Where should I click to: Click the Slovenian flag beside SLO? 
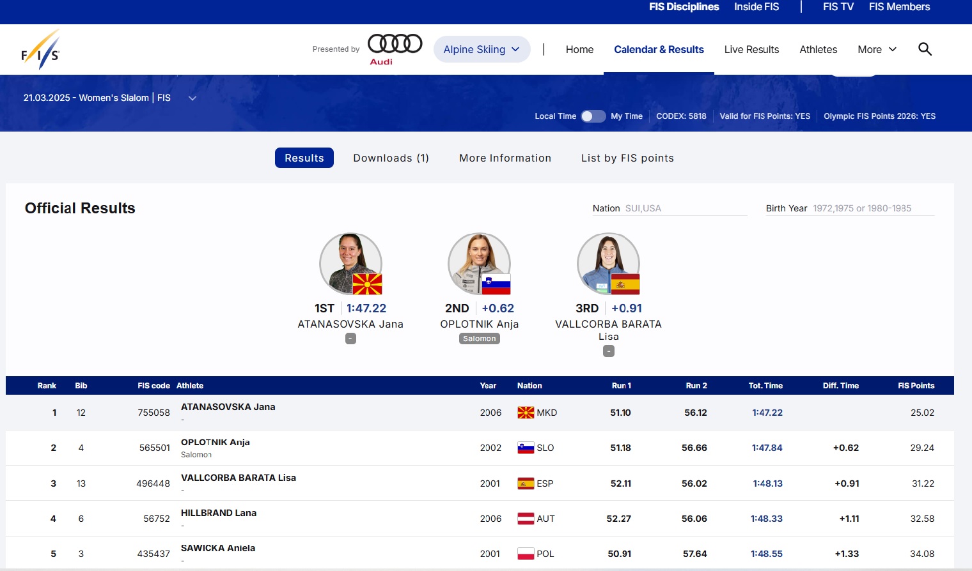[x=526, y=448]
